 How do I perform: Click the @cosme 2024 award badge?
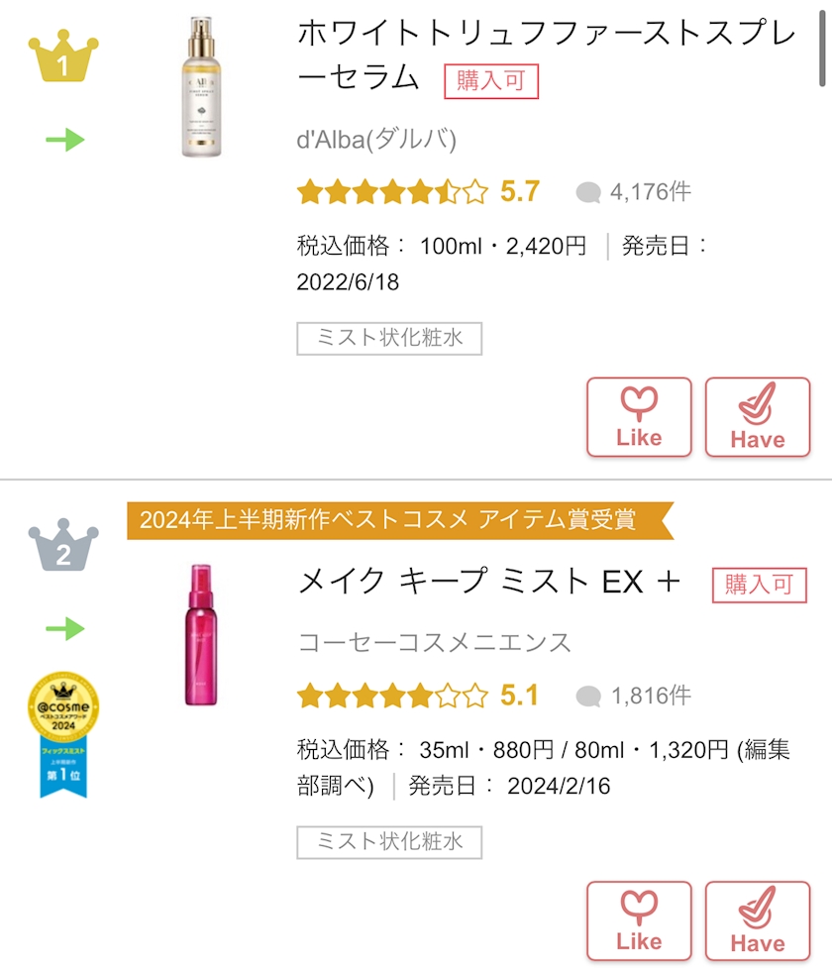63,733
